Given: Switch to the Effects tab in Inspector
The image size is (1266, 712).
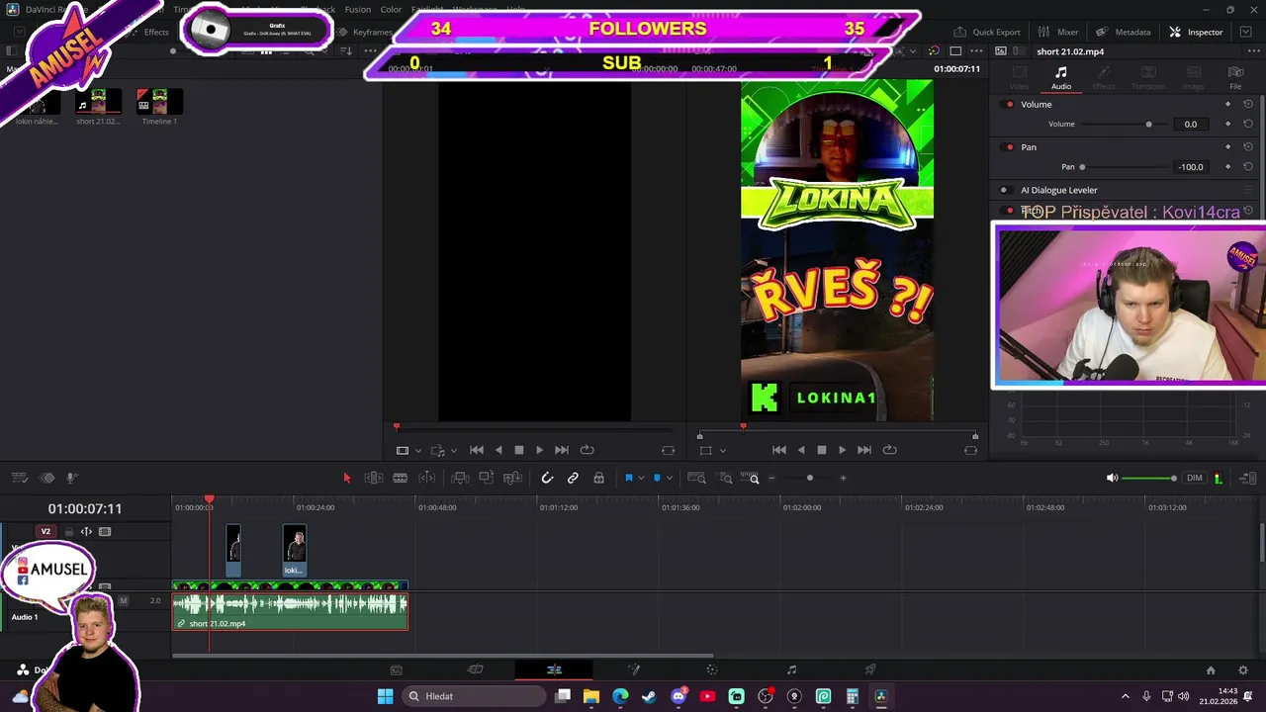Looking at the screenshot, I should pyautogui.click(x=1104, y=77).
